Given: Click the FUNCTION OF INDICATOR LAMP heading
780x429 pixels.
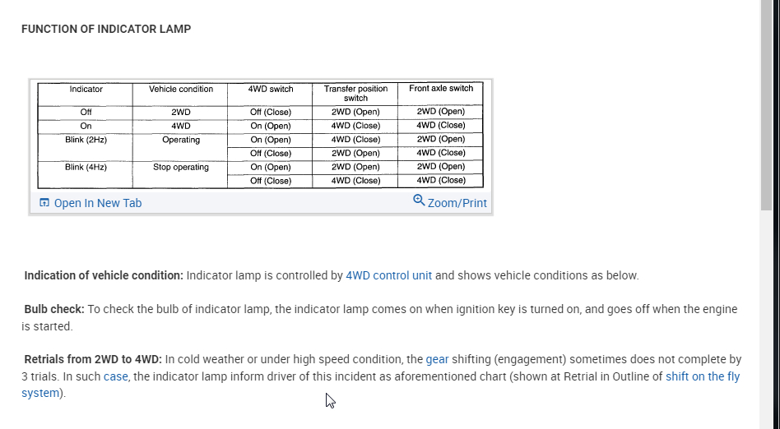Looking at the screenshot, I should pos(106,29).
